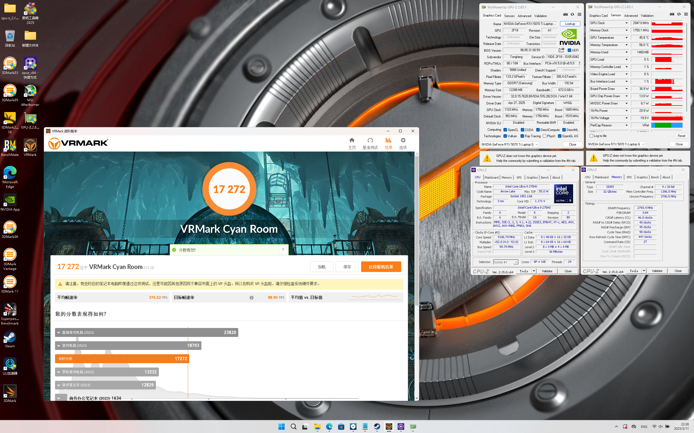Toggle Vulkan checkbox in GPU-Z
694x433 pixels.
coord(505,136)
